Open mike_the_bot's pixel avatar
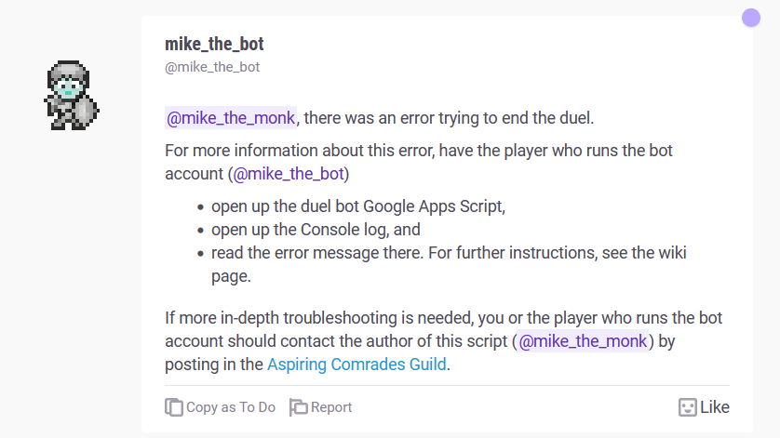 72,95
